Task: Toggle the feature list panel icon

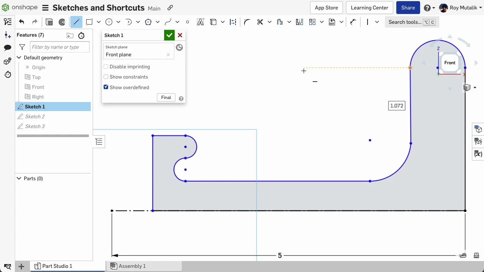Action: click(8, 22)
